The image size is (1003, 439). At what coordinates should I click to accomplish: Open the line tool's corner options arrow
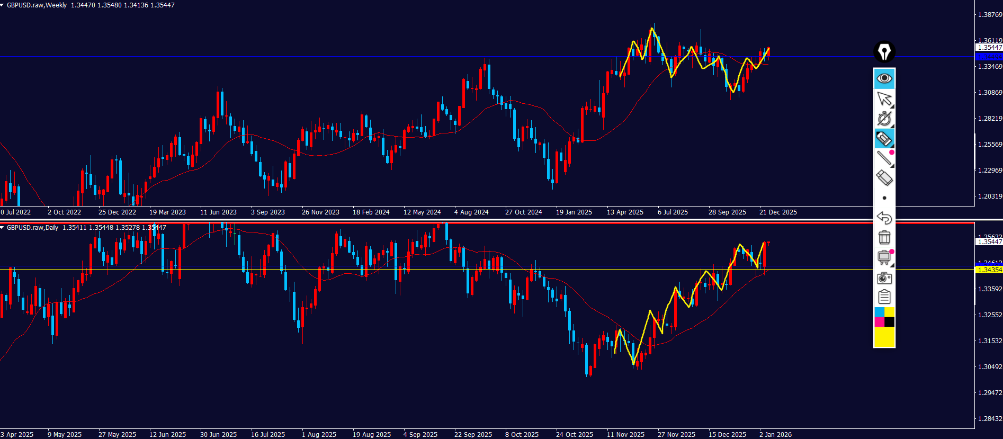pyautogui.click(x=892, y=165)
